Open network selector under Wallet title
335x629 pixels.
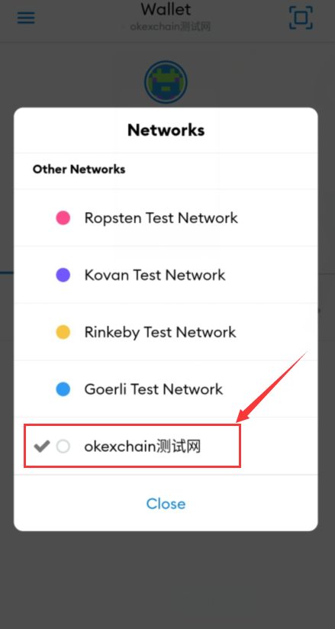(x=166, y=27)
